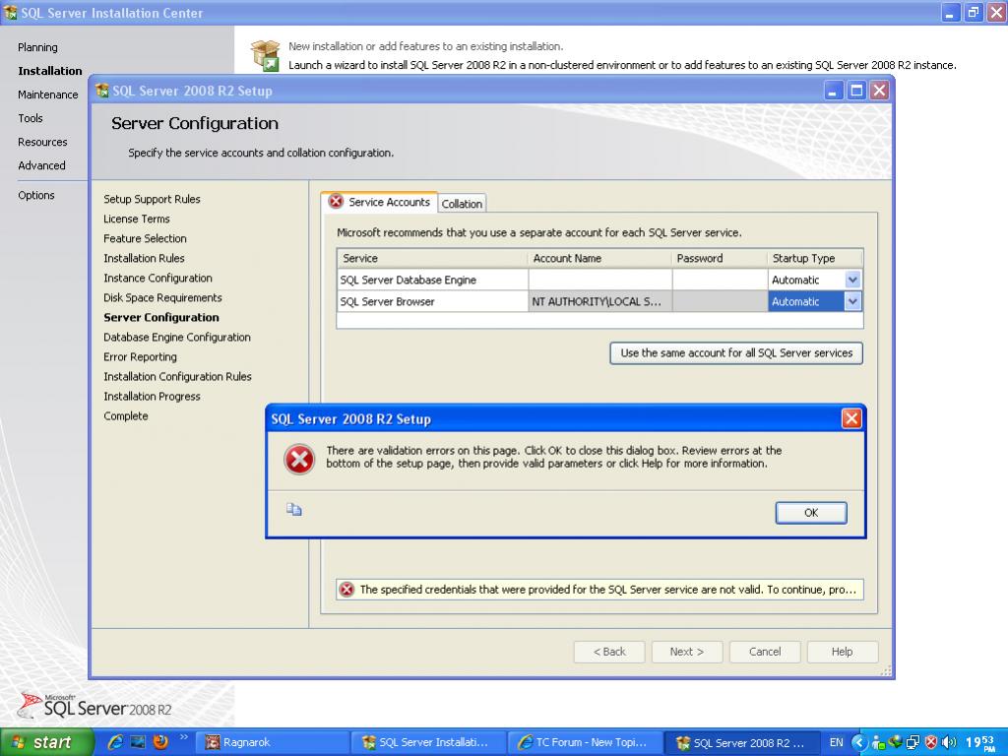Viewport: 1008px width, 756px height.
Task: Click volume speaker icon in system tray
Action: [950, 742]
